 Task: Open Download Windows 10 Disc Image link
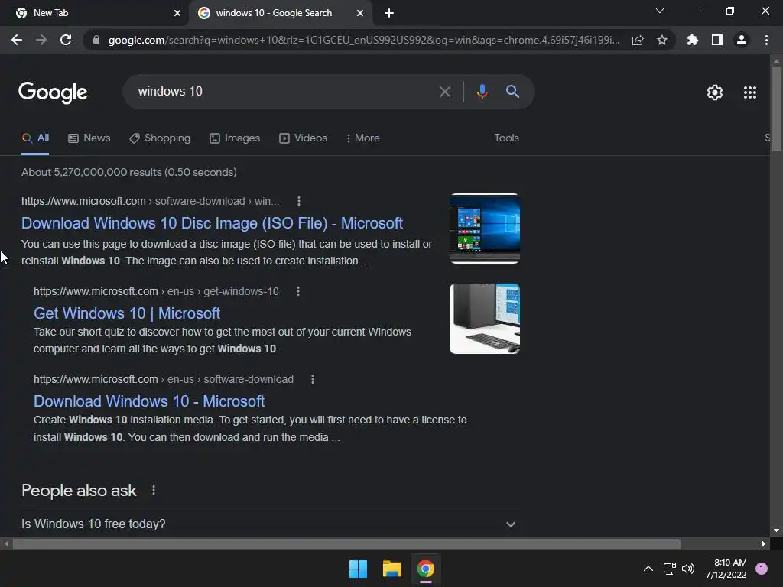point(213,223)
